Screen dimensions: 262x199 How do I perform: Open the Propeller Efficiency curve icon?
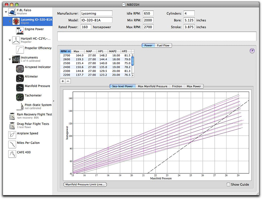click(x=20, y=50)
